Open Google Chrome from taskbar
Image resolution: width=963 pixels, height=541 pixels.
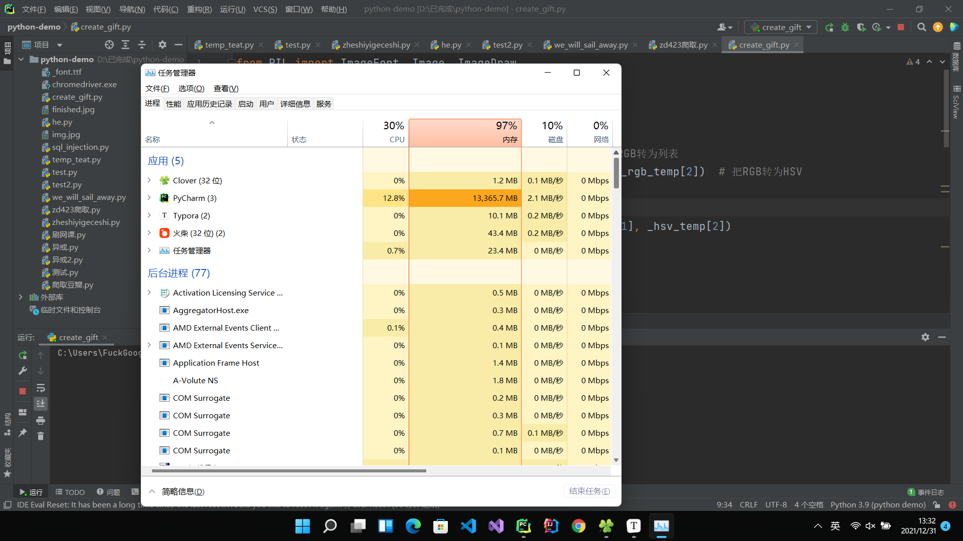[578, 526]
